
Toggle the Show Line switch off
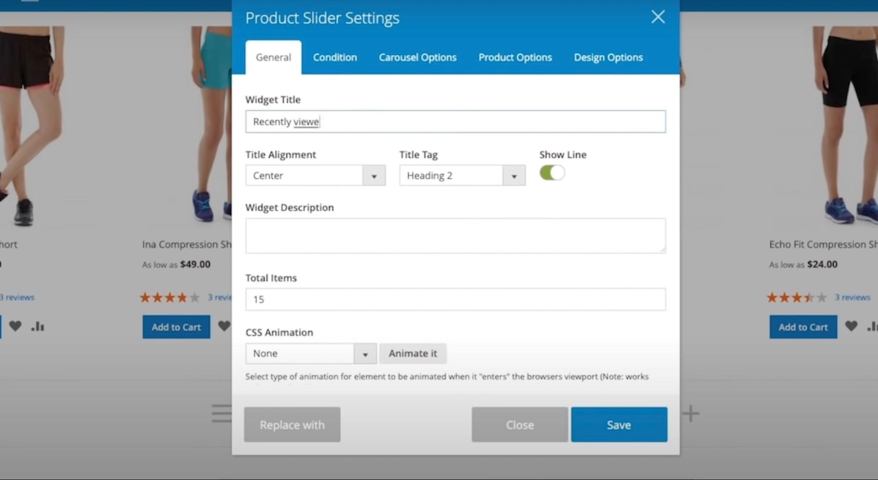[x=552, y=173]
